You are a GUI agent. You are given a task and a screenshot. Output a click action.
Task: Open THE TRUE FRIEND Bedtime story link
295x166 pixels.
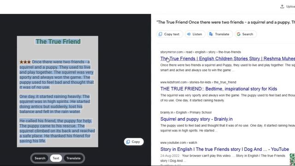(218, 89)
